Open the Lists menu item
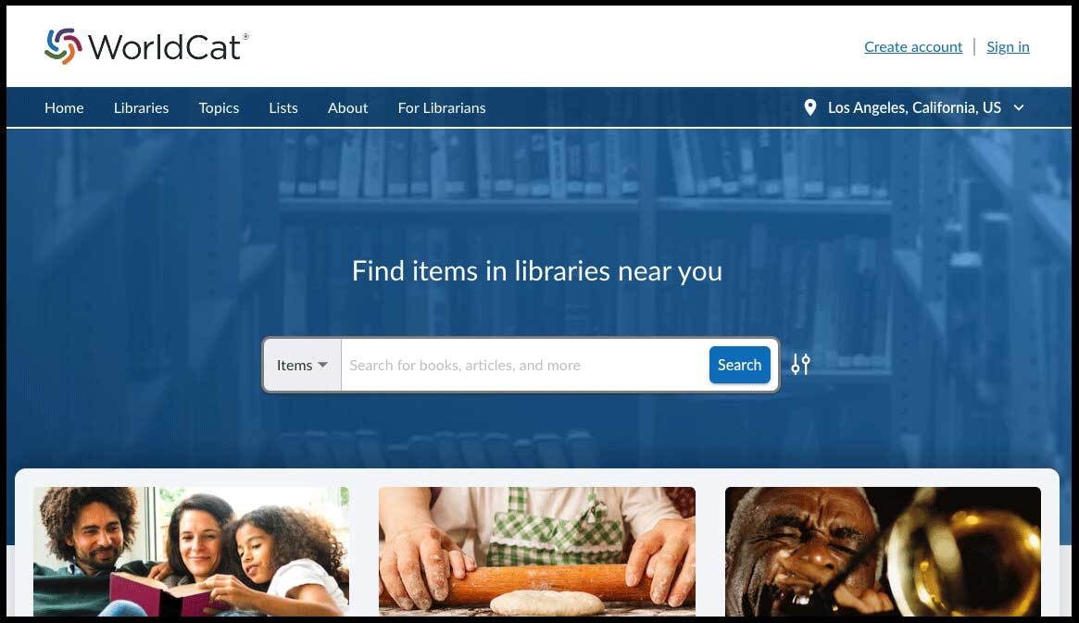Image resolution: width=1079 pixels, height=623 pixels. coord(283,108)
